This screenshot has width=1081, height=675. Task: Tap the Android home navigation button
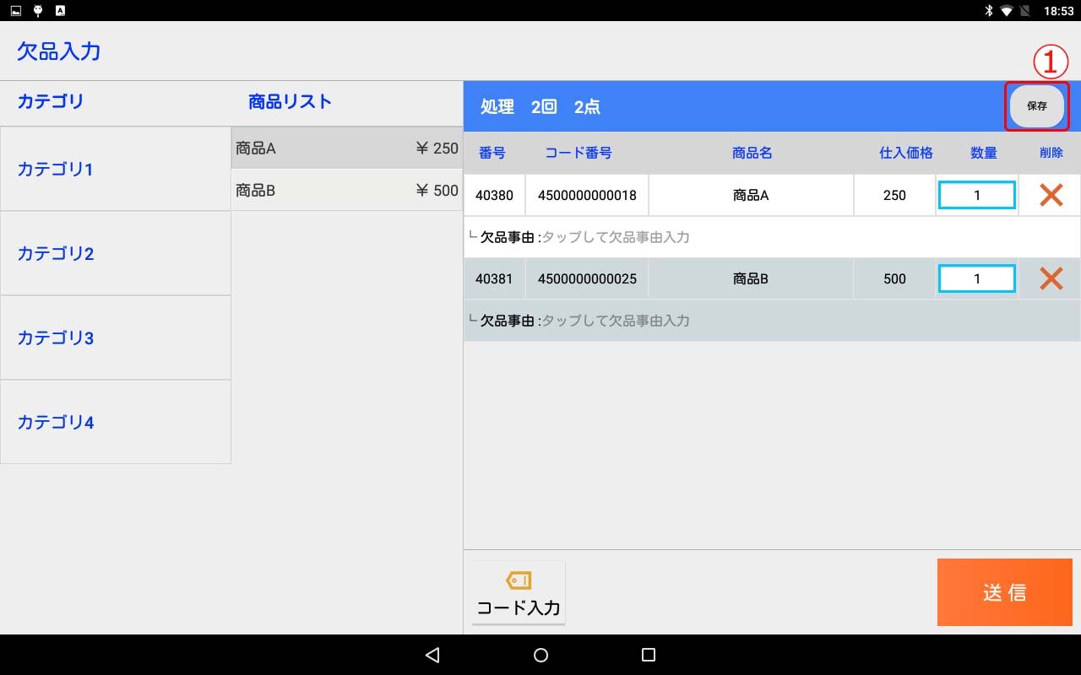point(541,655)
